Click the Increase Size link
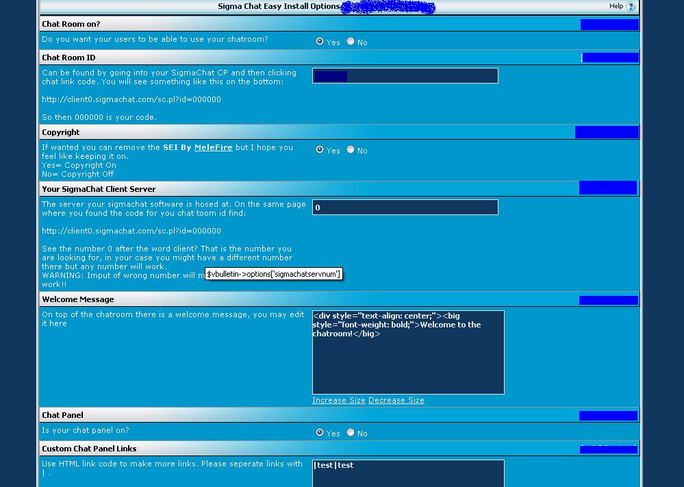This screenshot has height=487, width=684. point(339,401)
